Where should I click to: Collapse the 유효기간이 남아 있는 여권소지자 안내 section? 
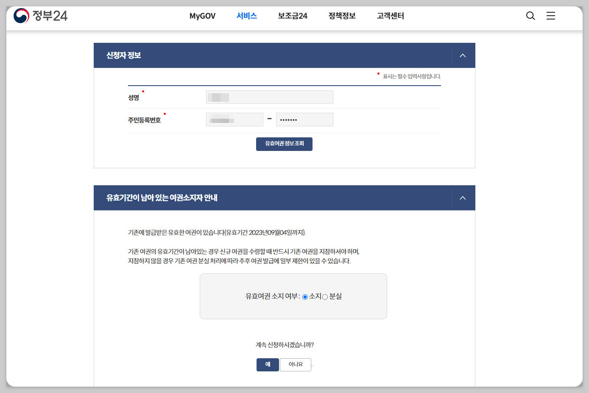pos(463,198)
